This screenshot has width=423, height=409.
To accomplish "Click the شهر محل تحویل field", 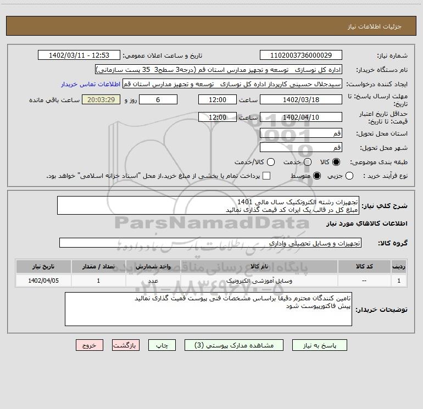I will 301,147.
